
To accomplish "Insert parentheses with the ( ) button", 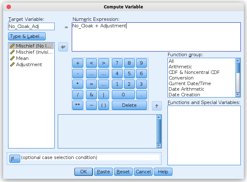I will [103, 105].
